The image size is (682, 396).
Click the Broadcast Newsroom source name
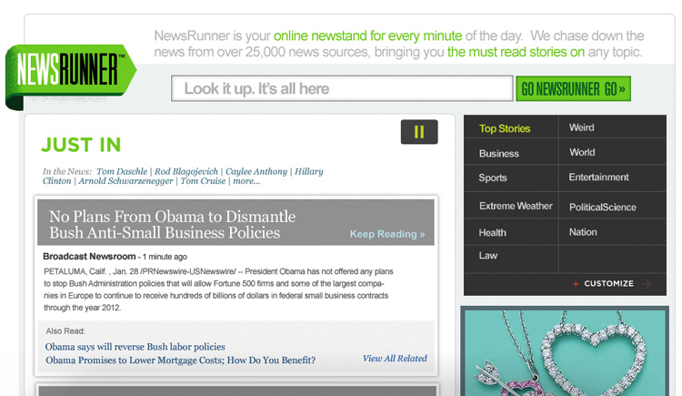[89, 257]
